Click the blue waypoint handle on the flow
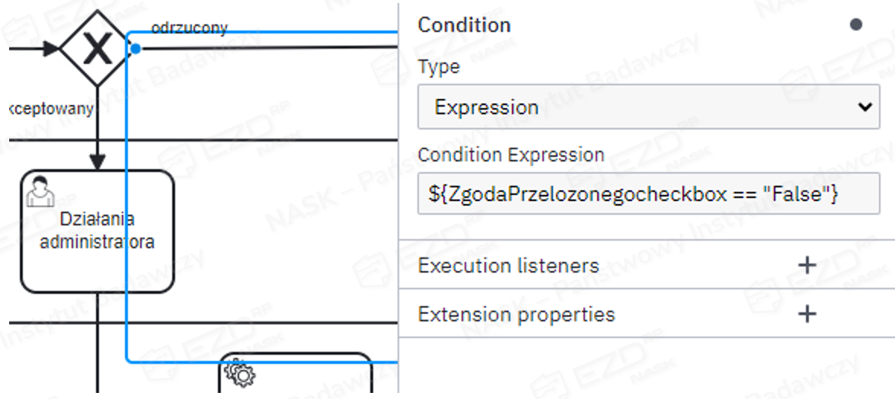Screen dimensions: 895x399 135,49
